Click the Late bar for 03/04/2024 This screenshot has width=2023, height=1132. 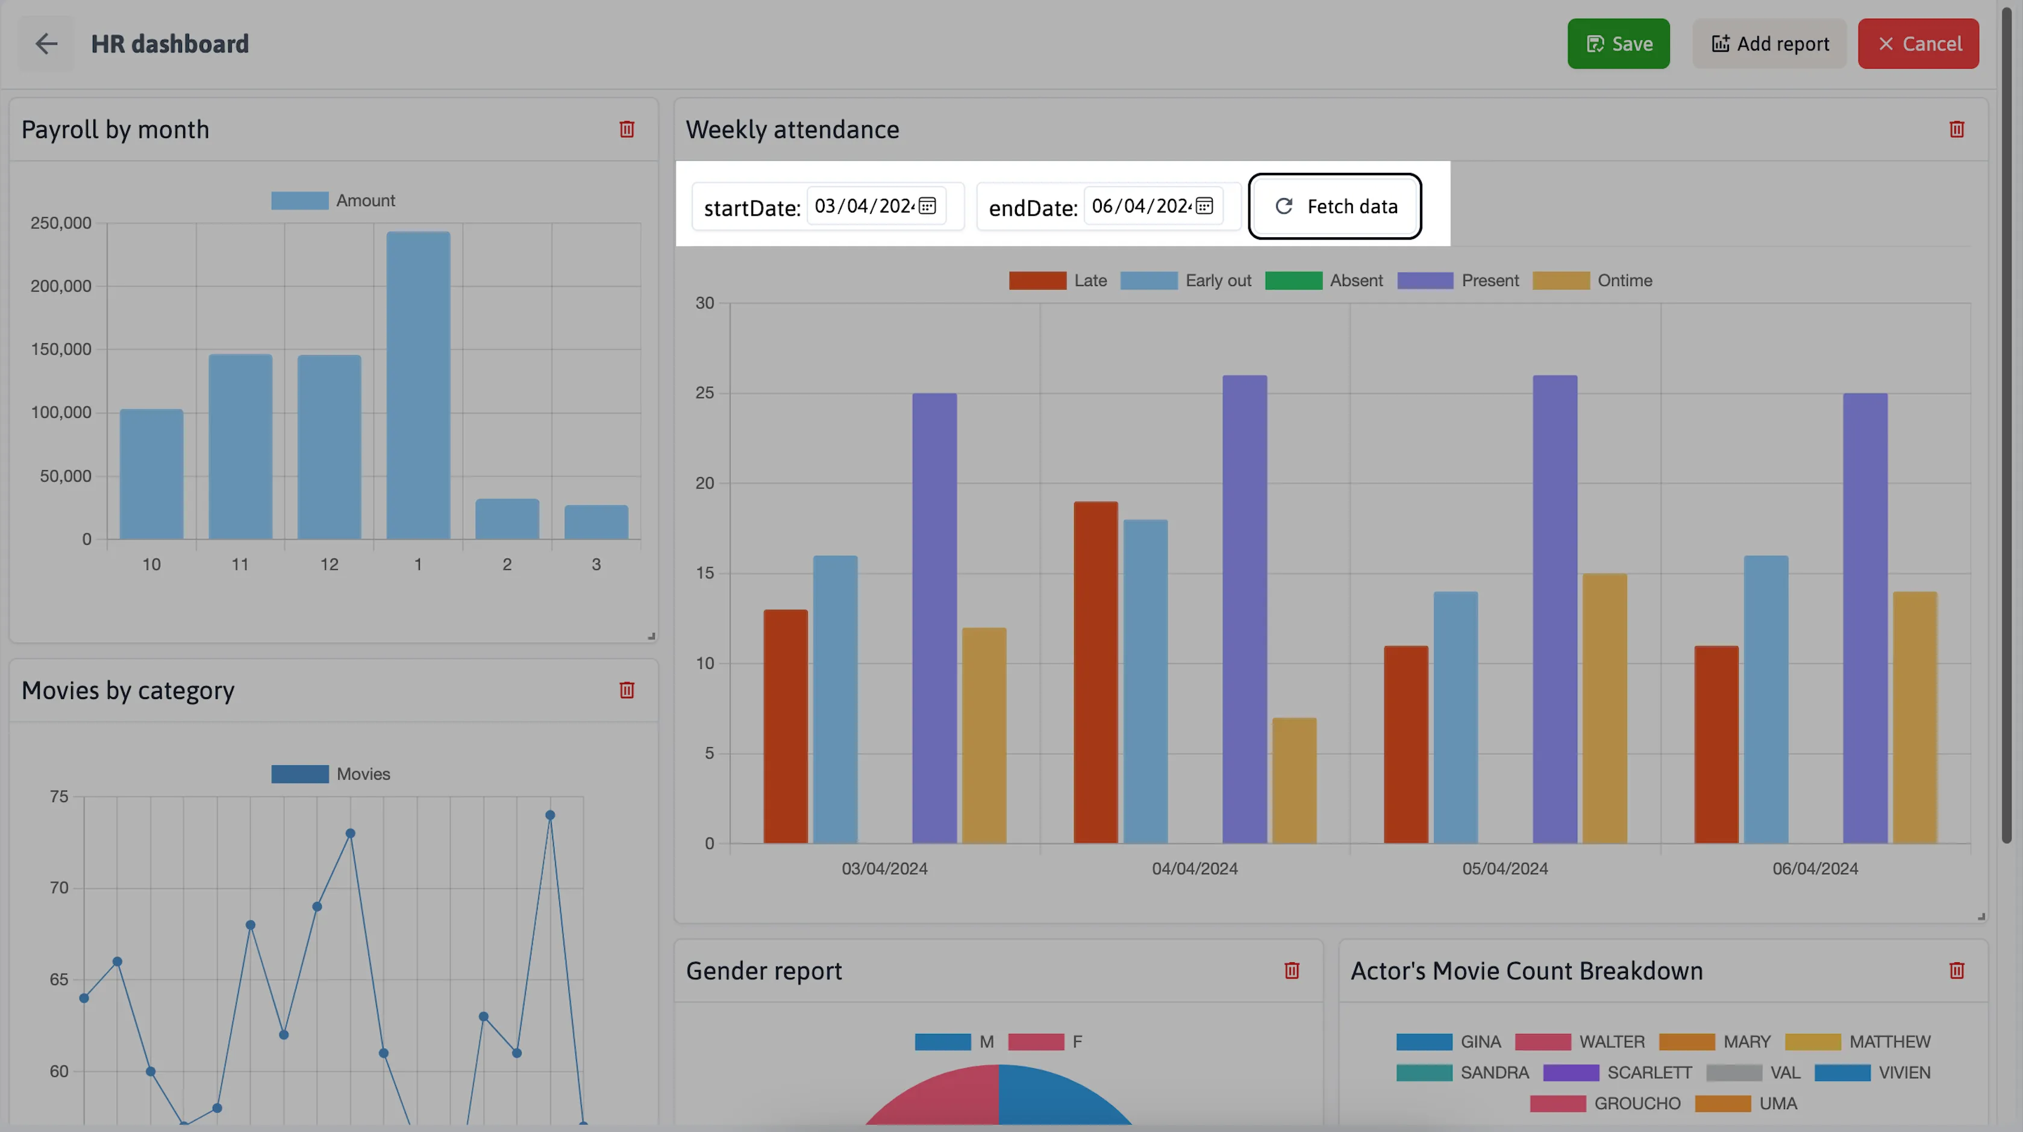point(786,727)
